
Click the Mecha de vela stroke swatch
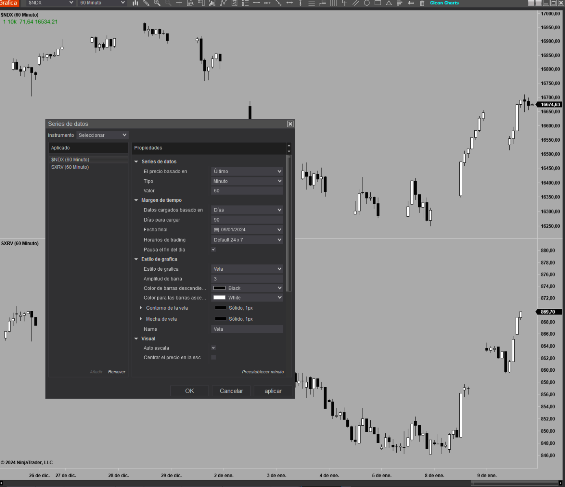(220, 319)
